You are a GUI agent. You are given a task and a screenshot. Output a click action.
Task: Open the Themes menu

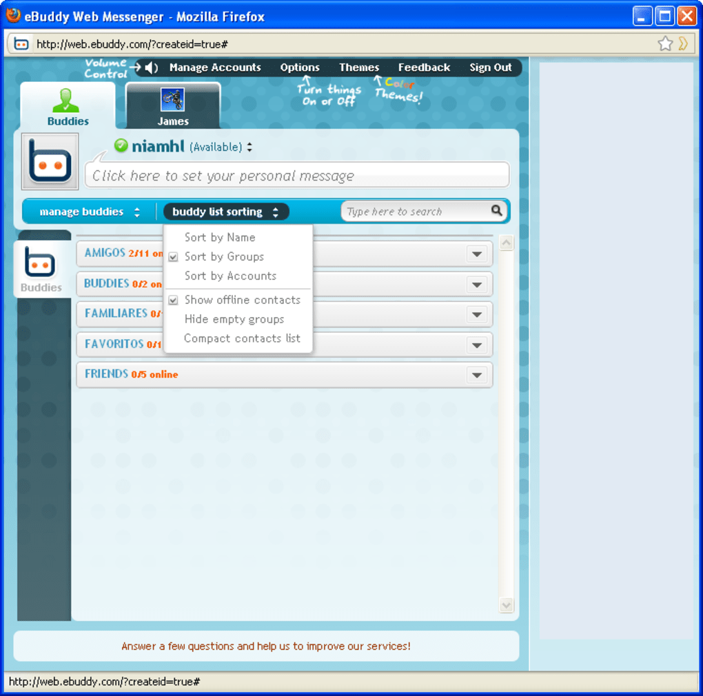point(358,67)
